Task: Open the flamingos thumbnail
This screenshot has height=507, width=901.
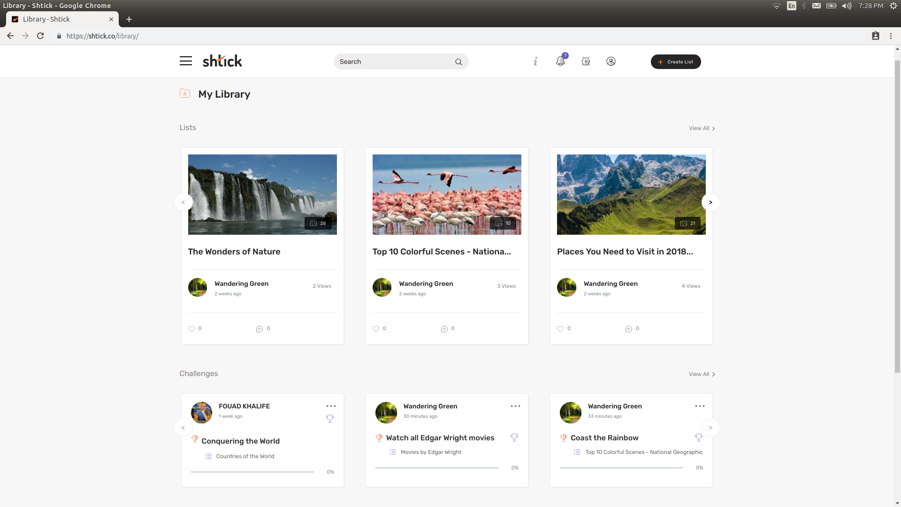Action: 447,194
